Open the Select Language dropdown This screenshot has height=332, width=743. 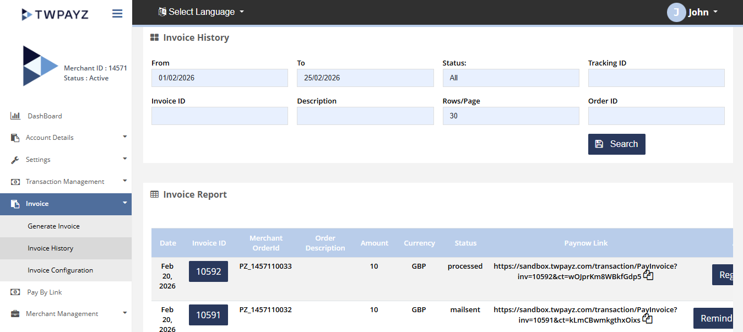pos(201,12)
